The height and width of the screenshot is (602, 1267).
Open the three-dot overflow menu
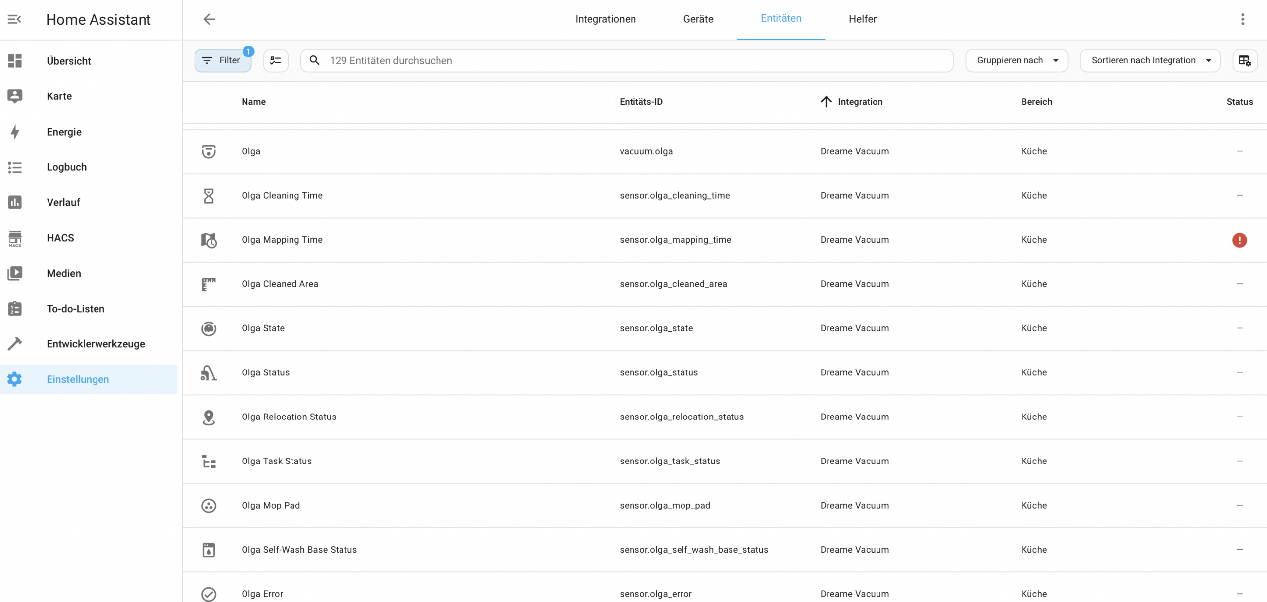(x=1242, y=19)
